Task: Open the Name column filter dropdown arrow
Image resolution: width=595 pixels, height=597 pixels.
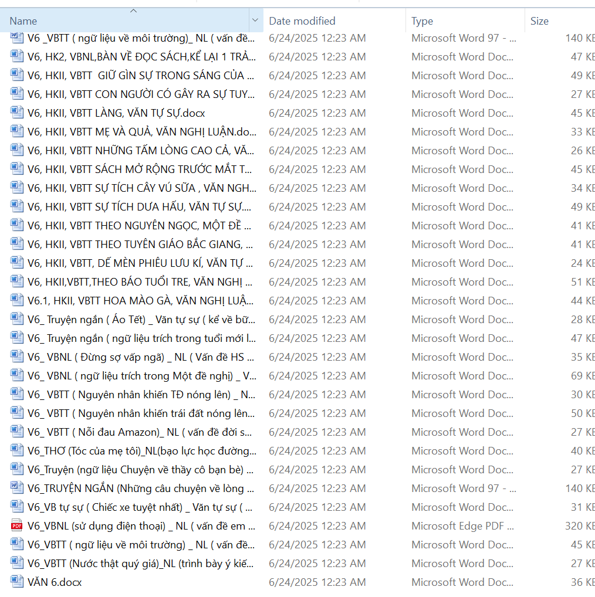Action: [x=255, y=21]
